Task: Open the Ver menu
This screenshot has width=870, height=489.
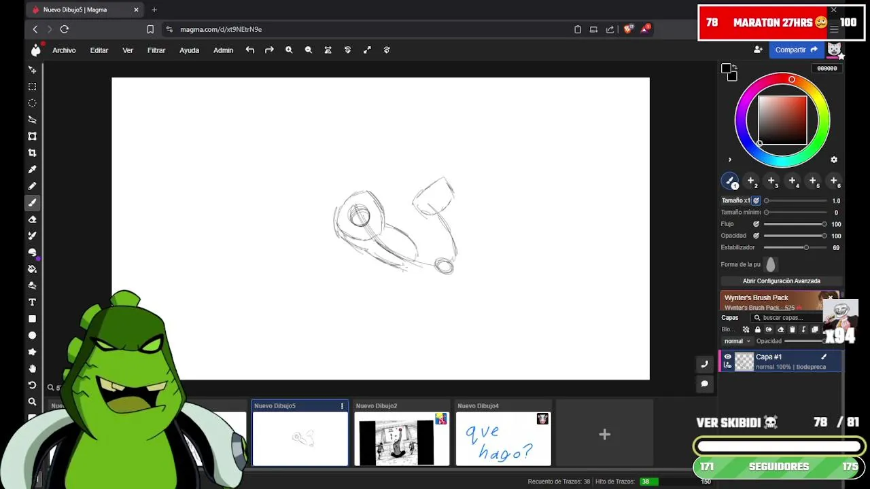Action: pyautogui.click(x=128, y=50)
